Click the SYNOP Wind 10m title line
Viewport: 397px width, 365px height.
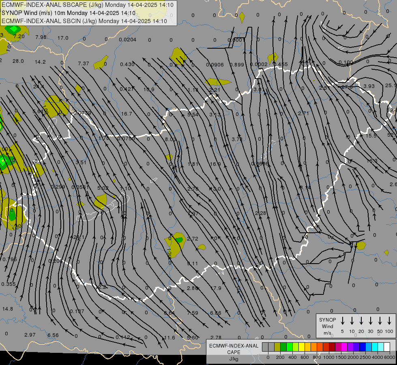coord(69,13)
